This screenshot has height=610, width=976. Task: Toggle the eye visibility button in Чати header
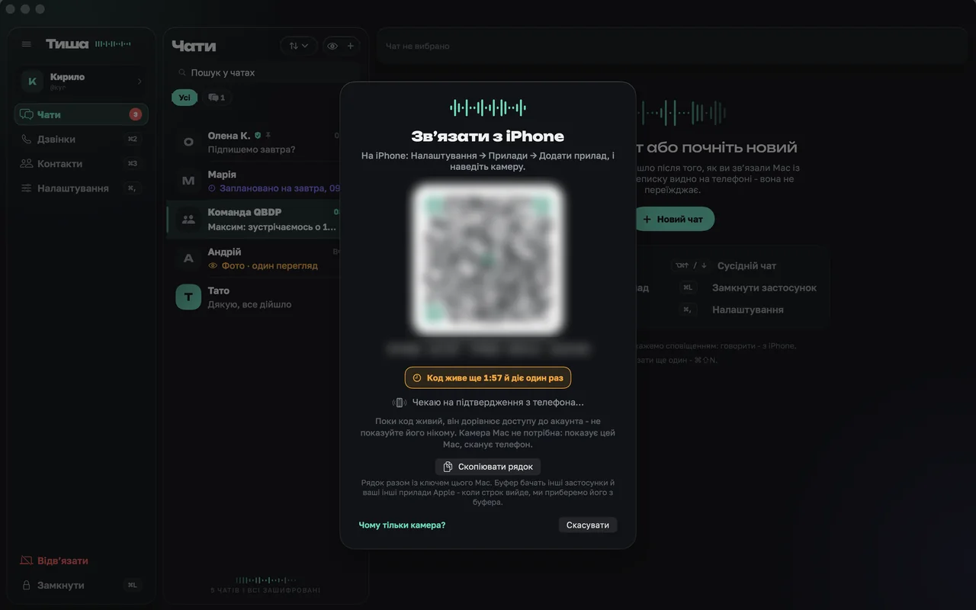click(x=332, y=46)
